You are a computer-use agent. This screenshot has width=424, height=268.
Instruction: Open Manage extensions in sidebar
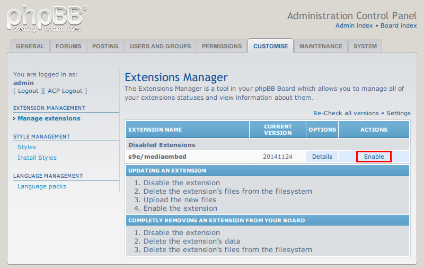pos(49,118)
